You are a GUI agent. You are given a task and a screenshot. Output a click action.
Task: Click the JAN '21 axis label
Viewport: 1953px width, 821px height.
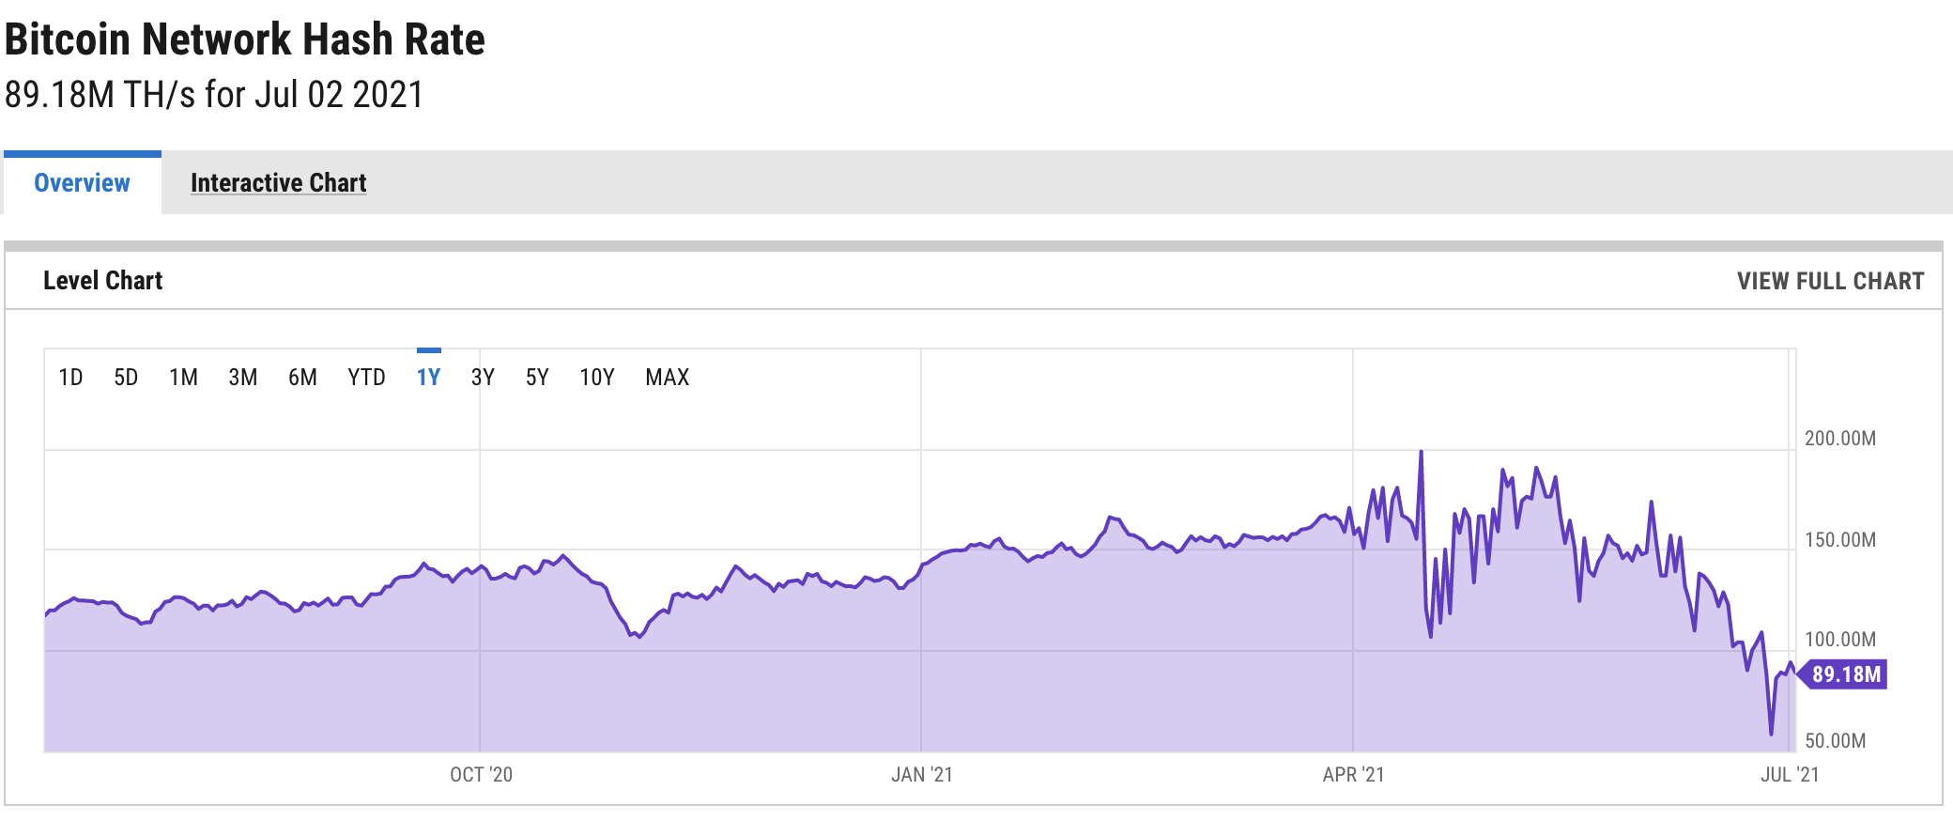click(x=921, y=775)
